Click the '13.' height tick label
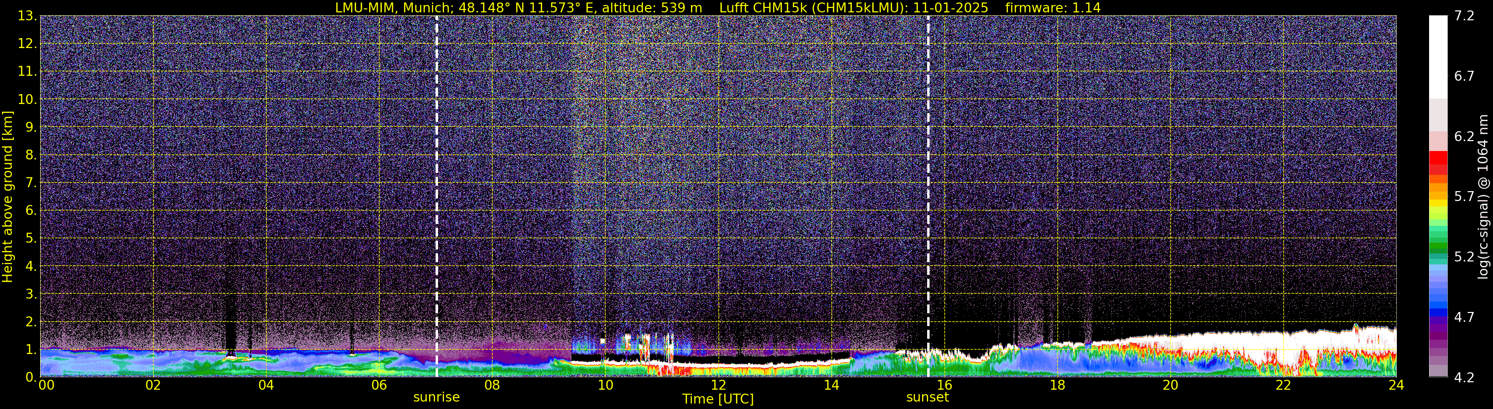The height and width of the screenshot is (409, 1493). tap(27, 16)
